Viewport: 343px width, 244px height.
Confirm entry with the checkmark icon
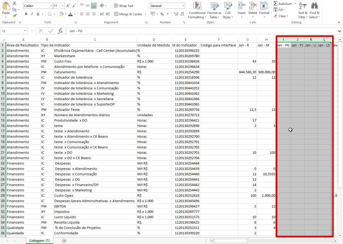click(51, 31)
